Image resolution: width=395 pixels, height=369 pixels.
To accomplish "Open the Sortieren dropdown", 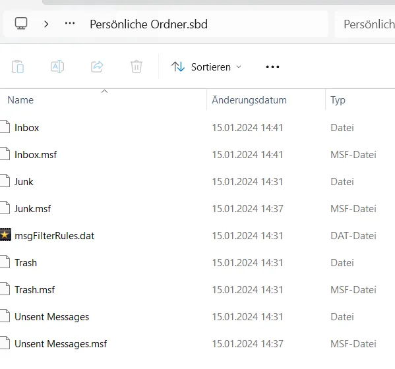I will tap(206, 67).
